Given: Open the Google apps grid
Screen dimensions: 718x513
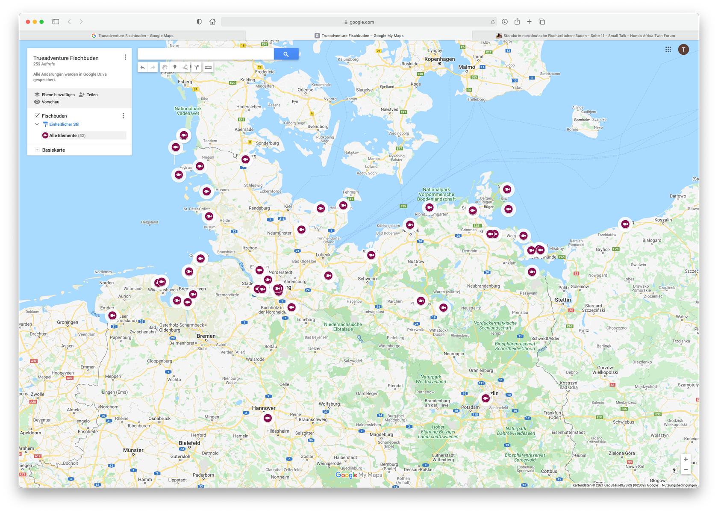Looking at the screenshot, I should click(668, 50).
